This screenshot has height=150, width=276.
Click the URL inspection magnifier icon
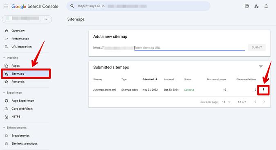pyautogui.click(x=7, y=47)
